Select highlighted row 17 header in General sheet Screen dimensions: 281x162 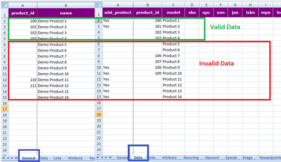click(x=4, y=109)
